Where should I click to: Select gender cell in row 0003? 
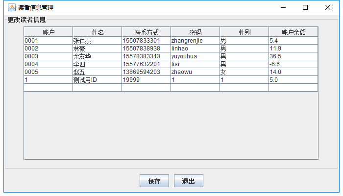pyautogui.click(x=245, y=56)
